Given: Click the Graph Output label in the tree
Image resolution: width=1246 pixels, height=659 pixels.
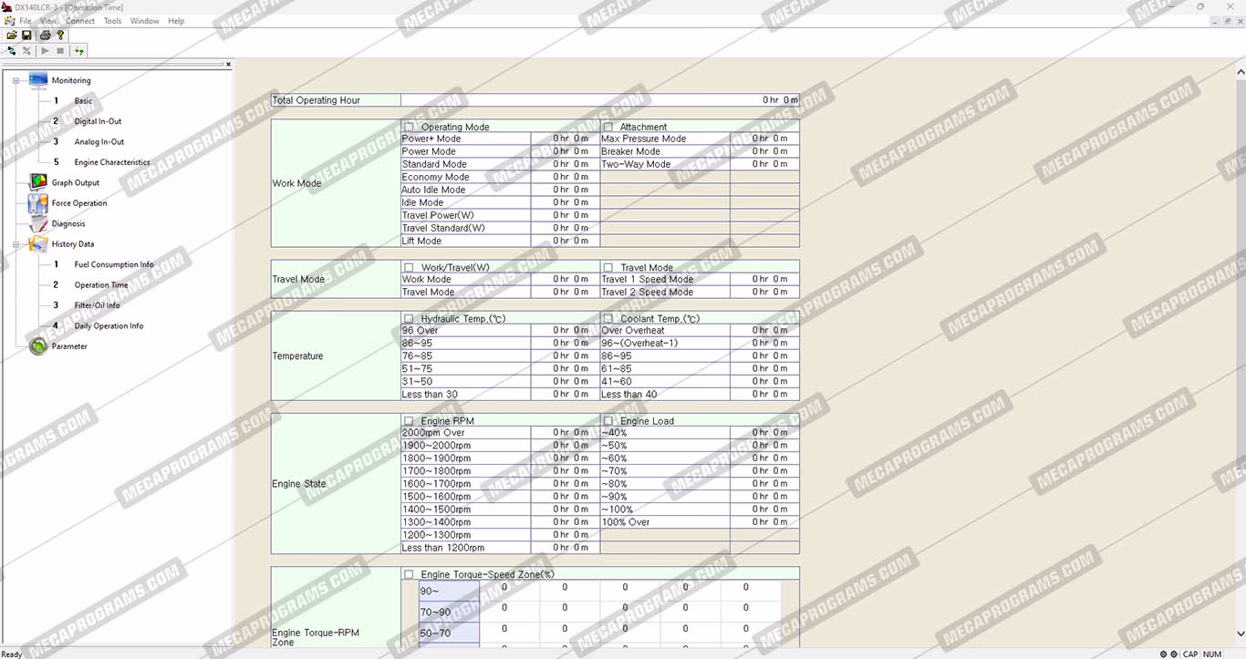Looking at the screenshot, I should [x=76, y=183].
